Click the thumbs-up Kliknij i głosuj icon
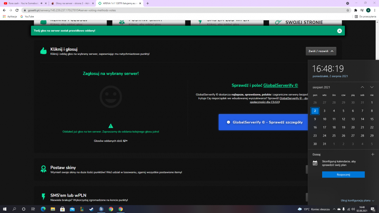Screen dimensions: 379x213 click(x=44, y=51)
